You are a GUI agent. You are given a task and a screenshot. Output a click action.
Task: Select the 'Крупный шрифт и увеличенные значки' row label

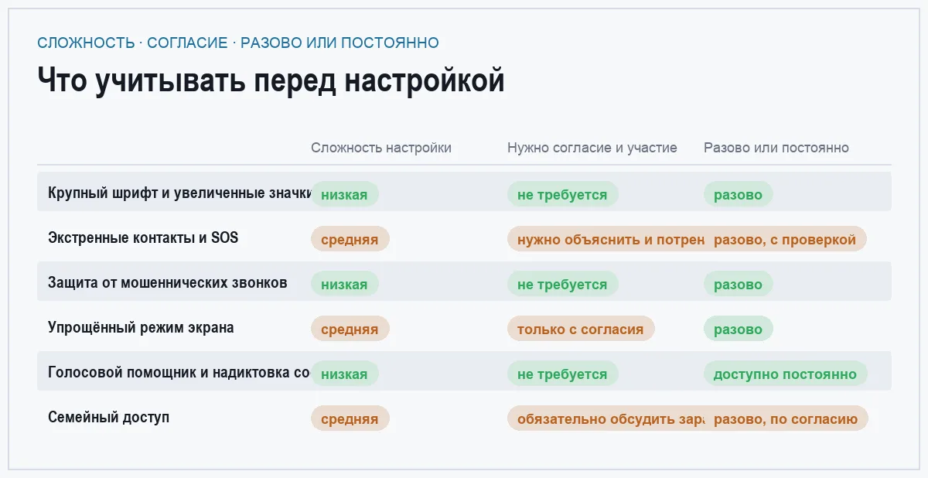click(x=179, y=193)
